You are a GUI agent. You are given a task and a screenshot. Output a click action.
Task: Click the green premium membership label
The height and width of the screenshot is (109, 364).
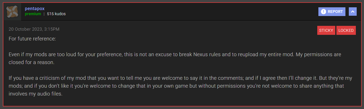point(33,14)
